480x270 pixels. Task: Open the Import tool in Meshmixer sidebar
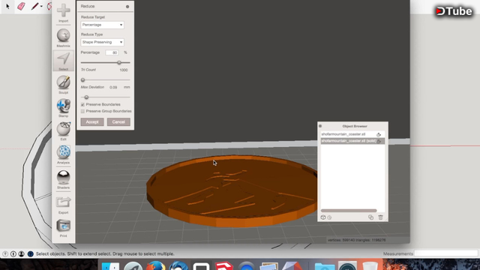[63, 13]
